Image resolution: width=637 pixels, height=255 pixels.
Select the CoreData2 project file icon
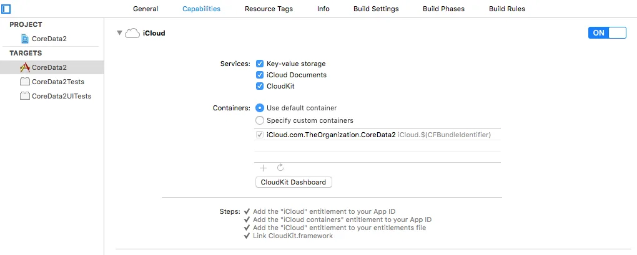[25, 39]
